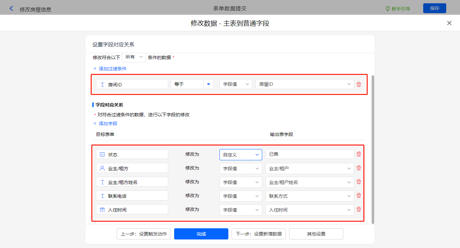The width and height of the screenshot is (460, 248).
Task: Remove the 业主/租方姓名 mapping via trash icon
Action: pos(359,182)
